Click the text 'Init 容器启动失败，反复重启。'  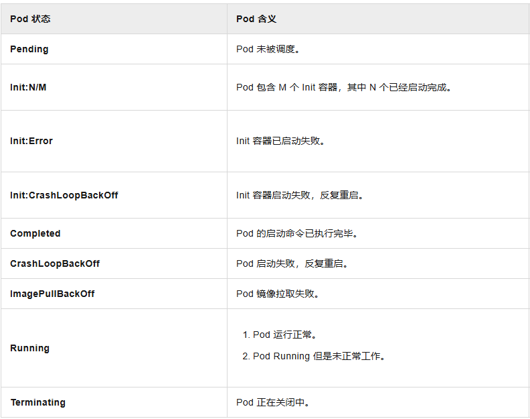pyautogui.click(x=300, y=195)
